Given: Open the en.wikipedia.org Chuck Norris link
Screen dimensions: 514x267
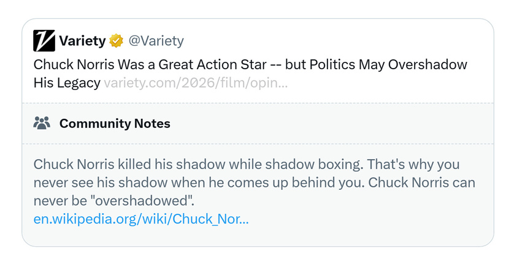Looking at the screenshot, I should [x=141, y=219].
